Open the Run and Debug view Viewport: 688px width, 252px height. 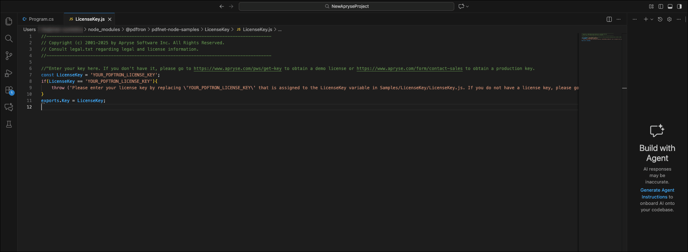coord(9,73)
